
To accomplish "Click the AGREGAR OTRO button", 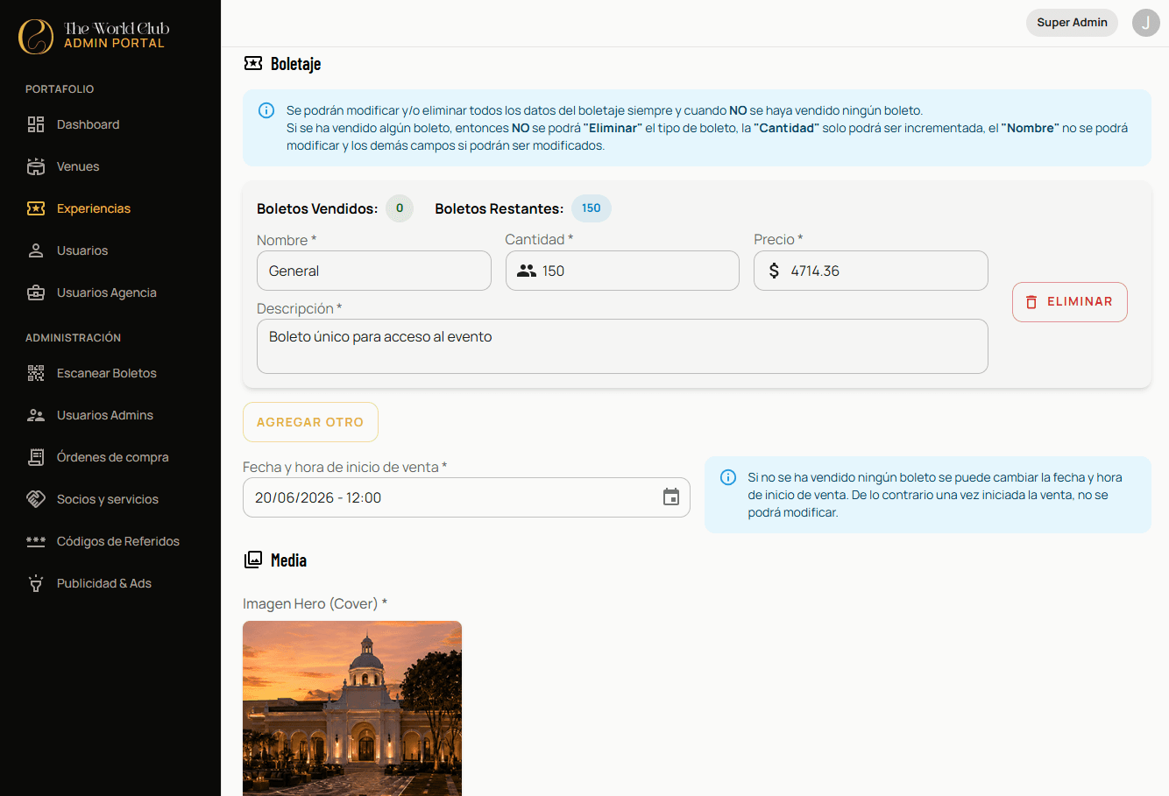I will (x=310, y=422).
